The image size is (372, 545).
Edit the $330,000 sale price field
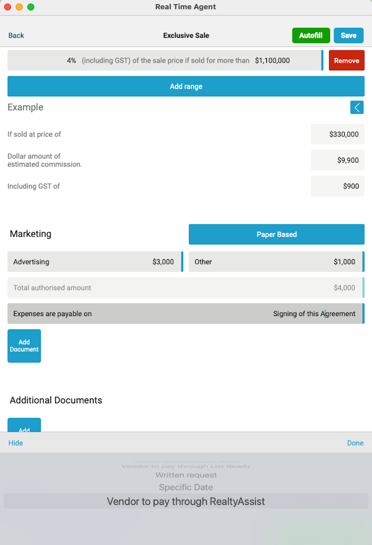338,134
